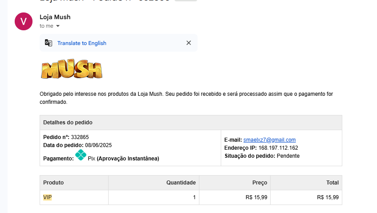Click the order status Pendente
The image size is (377, 213).
(x=288, y=156)
